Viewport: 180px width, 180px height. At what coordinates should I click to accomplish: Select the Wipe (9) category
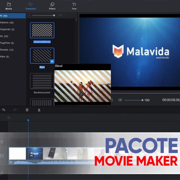point(4,57)
